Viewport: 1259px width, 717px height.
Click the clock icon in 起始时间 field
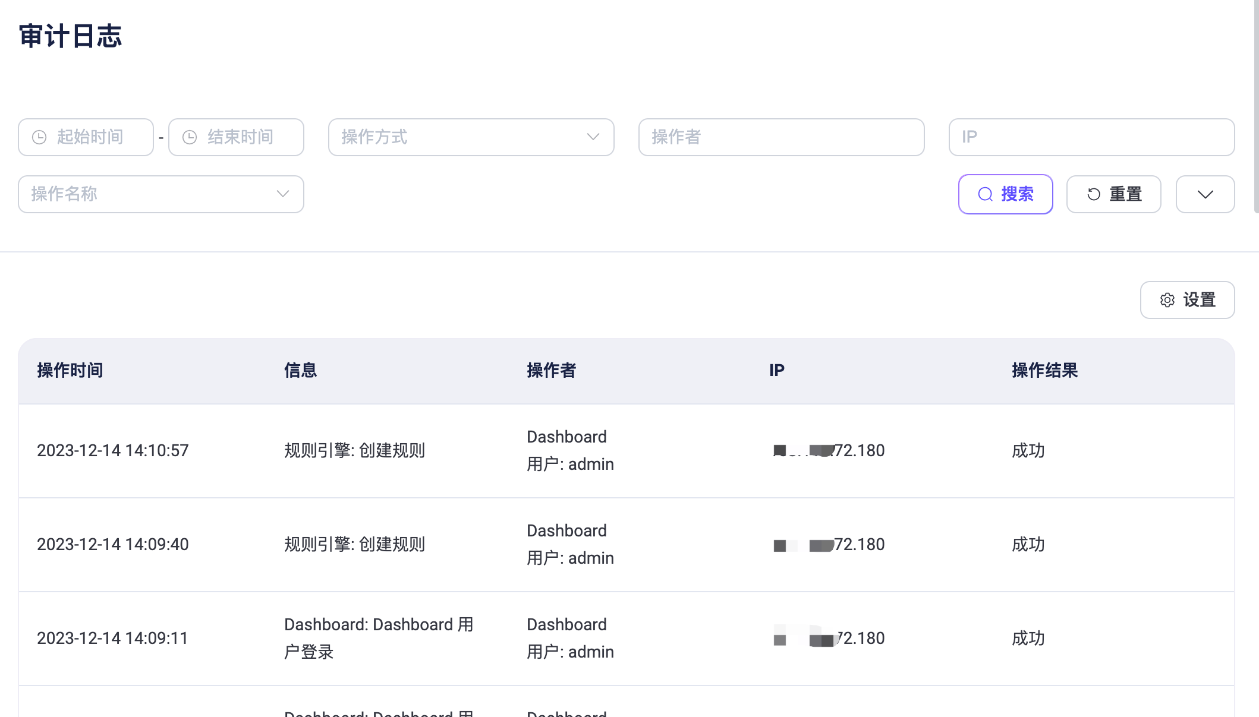(39, 137)
